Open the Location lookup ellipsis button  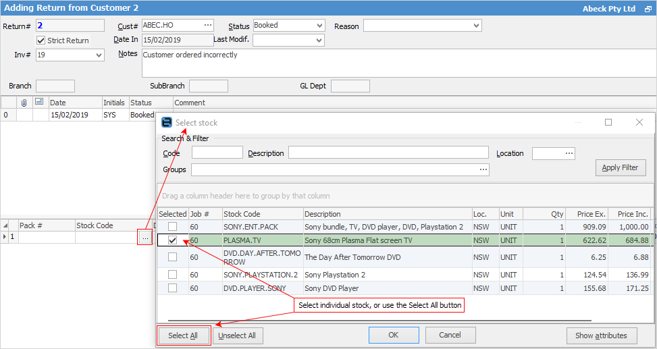click(x=569, y=153)
